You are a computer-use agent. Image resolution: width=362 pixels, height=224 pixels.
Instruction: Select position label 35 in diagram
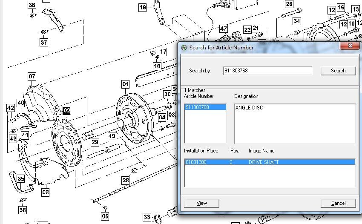(x=21, y=178)
